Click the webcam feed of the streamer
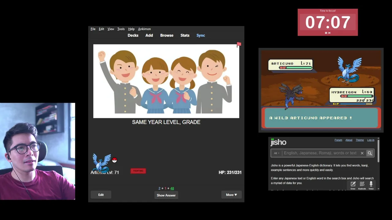392x220 pixels. coord(37,151)
